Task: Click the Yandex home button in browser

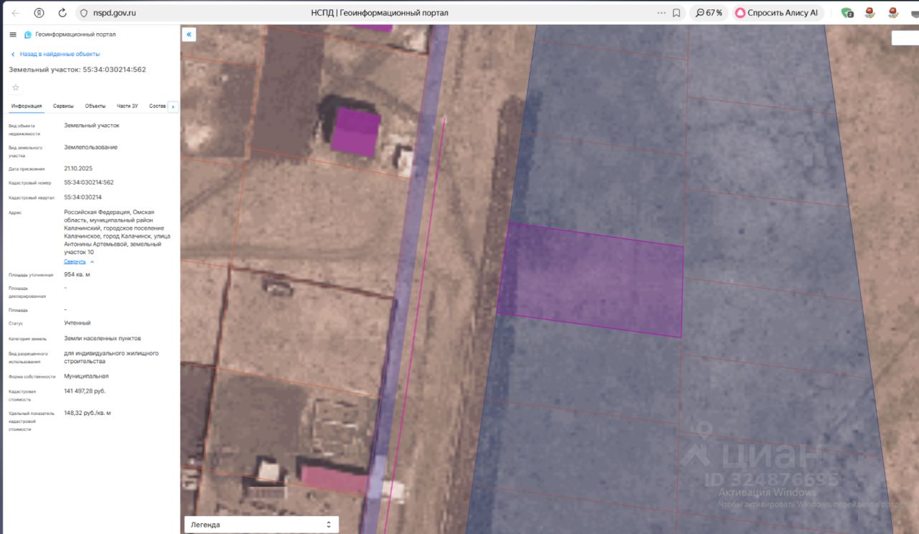Action: pos(39,13)
